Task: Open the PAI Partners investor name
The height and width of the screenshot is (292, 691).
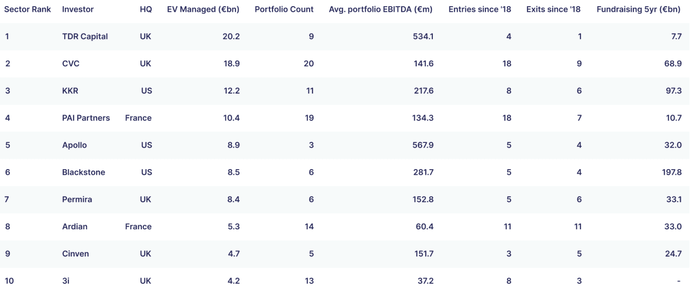Action: pyautogui.click(x=86, y=118)
